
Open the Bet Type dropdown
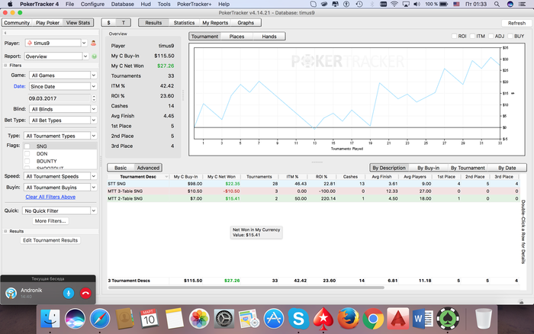(63, 120)
